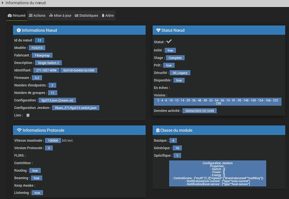Screen dimensions: 289x199
Task: Click the info icon in Informations Nœud header
Action: click(18, 30)
